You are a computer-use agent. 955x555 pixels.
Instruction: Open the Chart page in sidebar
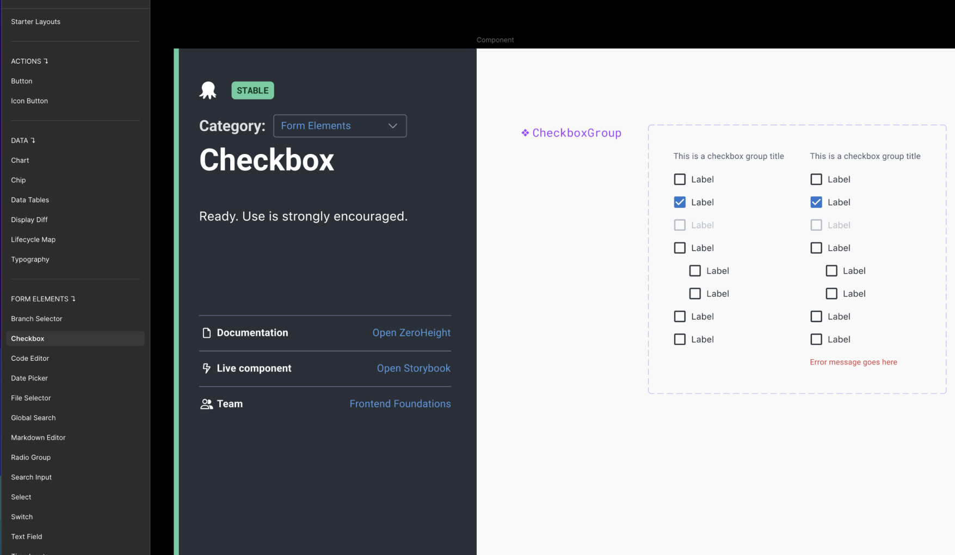(20, 160)
